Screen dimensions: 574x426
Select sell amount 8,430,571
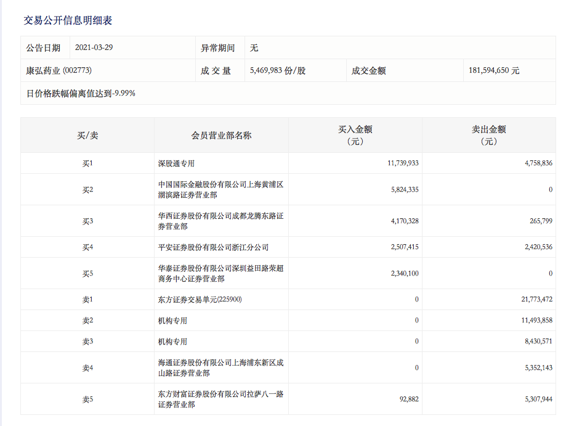pyautogui.click(x=538, y=341)
